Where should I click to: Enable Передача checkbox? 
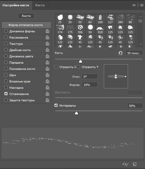tap(6, 62)
